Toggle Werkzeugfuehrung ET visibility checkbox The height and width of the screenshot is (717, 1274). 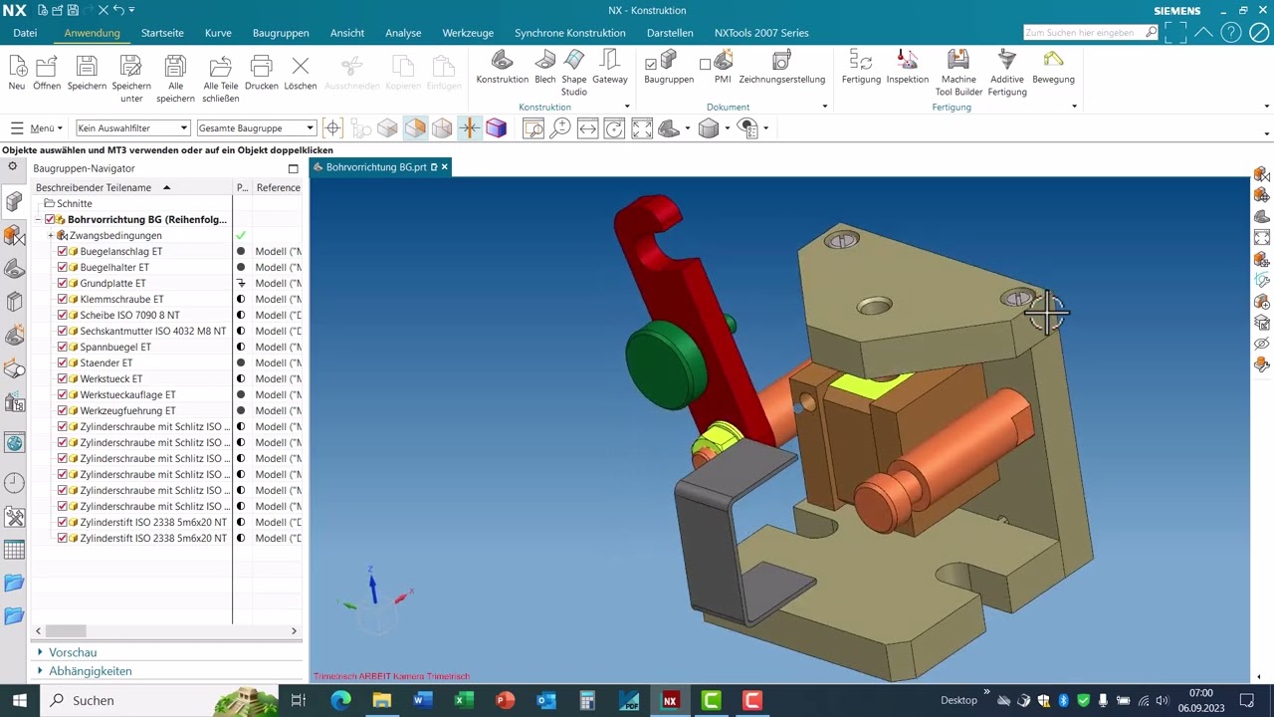pos(63,411)
